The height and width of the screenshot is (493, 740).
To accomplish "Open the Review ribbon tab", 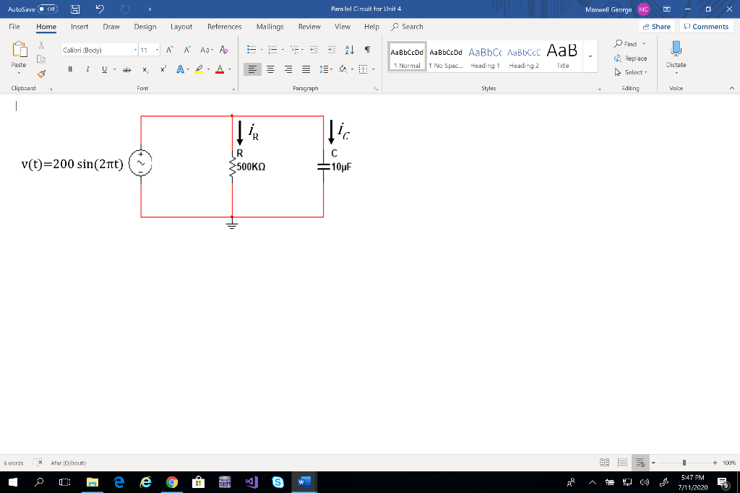I will [309, 27].
